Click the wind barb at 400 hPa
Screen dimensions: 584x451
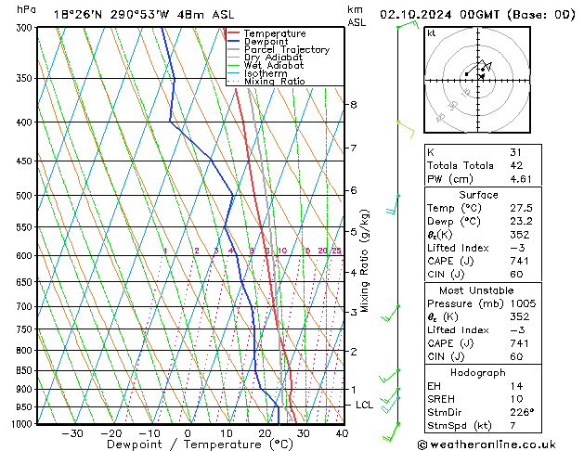tap(401, 122)
